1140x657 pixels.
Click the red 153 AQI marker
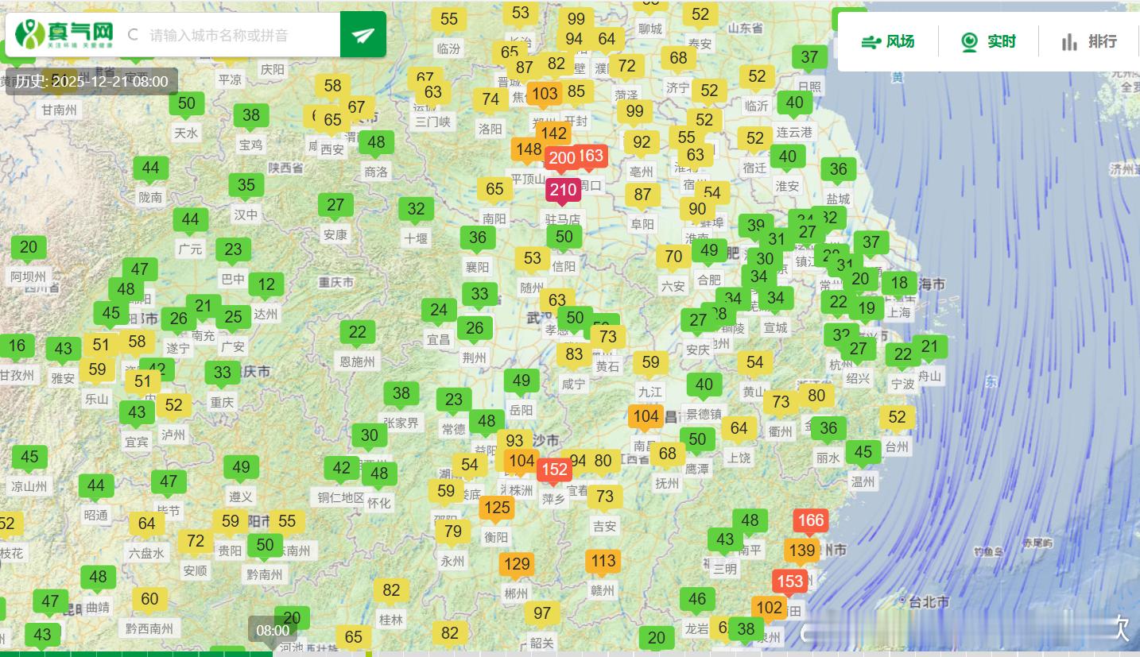pos(789,581)
